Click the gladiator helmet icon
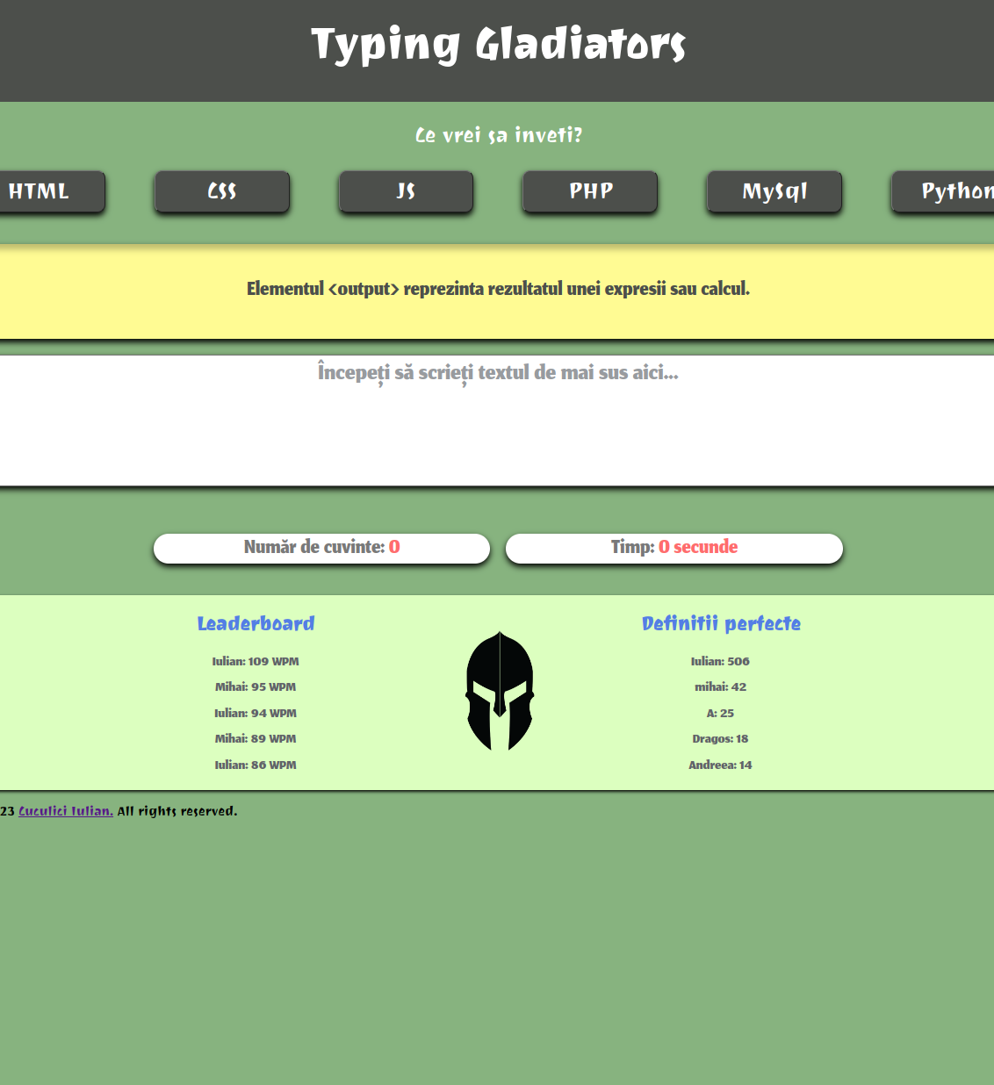 [x=498, y=691]
